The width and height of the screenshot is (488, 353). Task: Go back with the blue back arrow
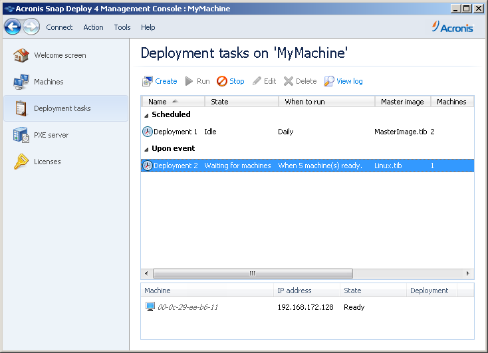(x=13, y=27)
